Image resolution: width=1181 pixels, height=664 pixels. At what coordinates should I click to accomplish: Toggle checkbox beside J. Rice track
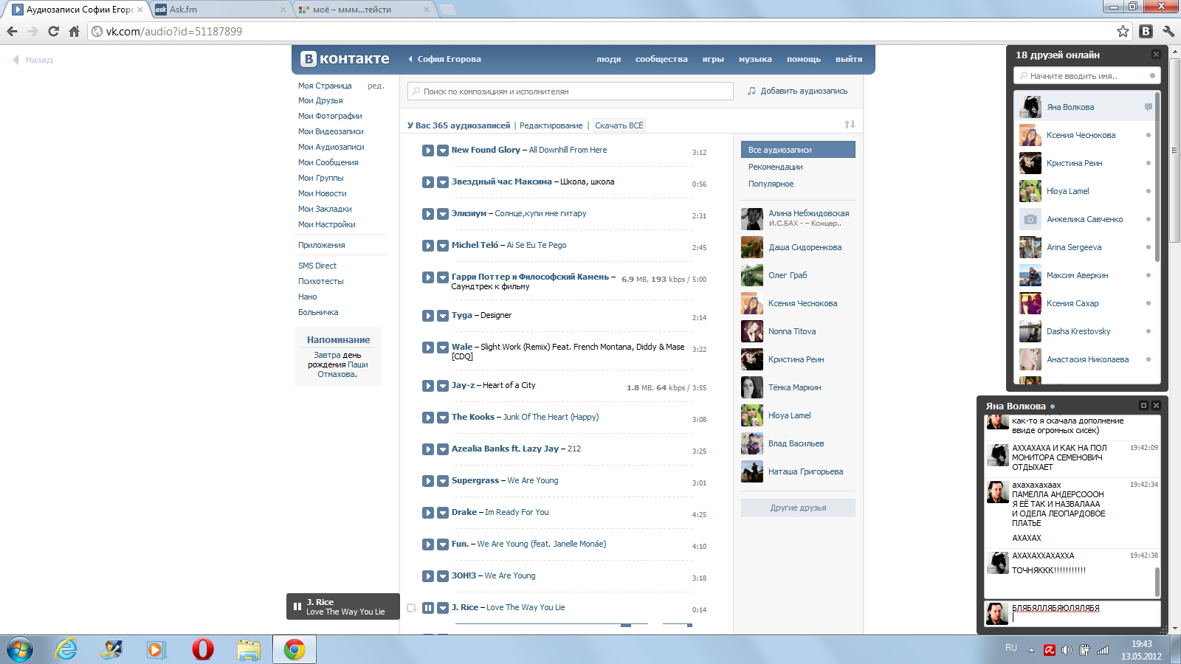pyautogui.click(x=412, y=608)
